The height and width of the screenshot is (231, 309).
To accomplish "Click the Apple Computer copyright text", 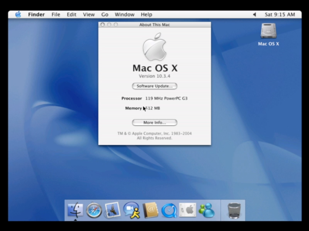I will pyautogui.click(x=154, y=136).
